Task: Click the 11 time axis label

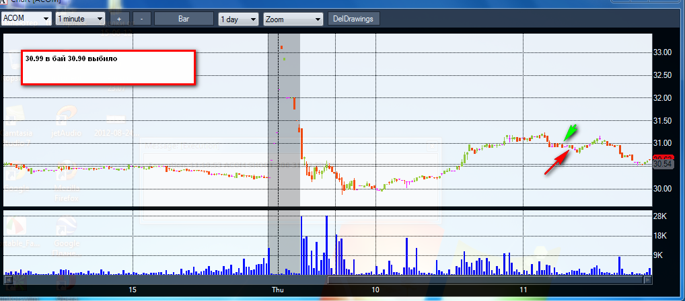Action: click(x=524, y=290)
